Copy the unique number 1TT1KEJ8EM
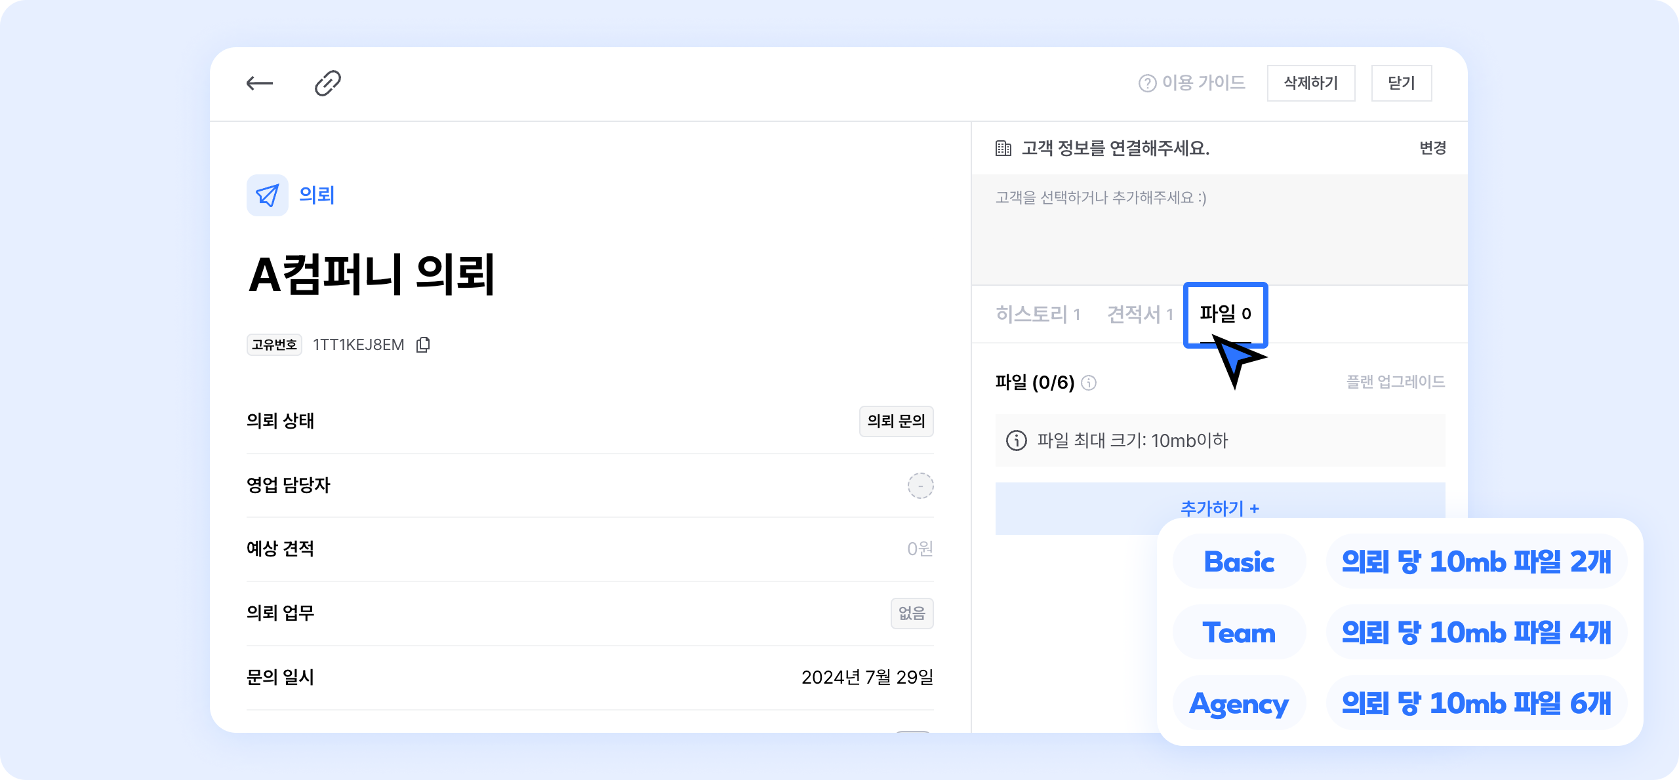The height and width of the screenshot is (780, 1679). [x=424, y=345]
